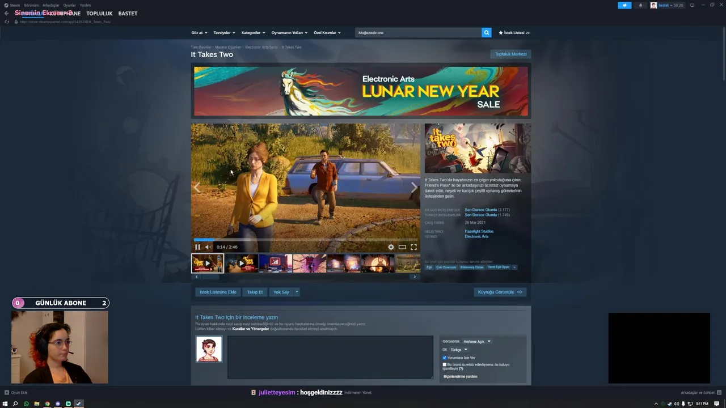
Task: Open the İstek Listesi wishlist link
Action: point(514,32)
